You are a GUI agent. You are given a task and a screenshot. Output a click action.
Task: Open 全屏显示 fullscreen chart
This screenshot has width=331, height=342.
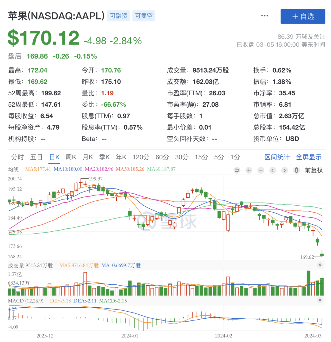(x=309, y=157)
